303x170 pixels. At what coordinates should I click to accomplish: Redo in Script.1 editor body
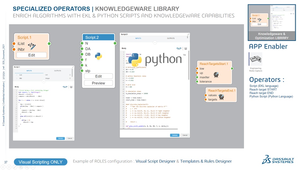66,87
